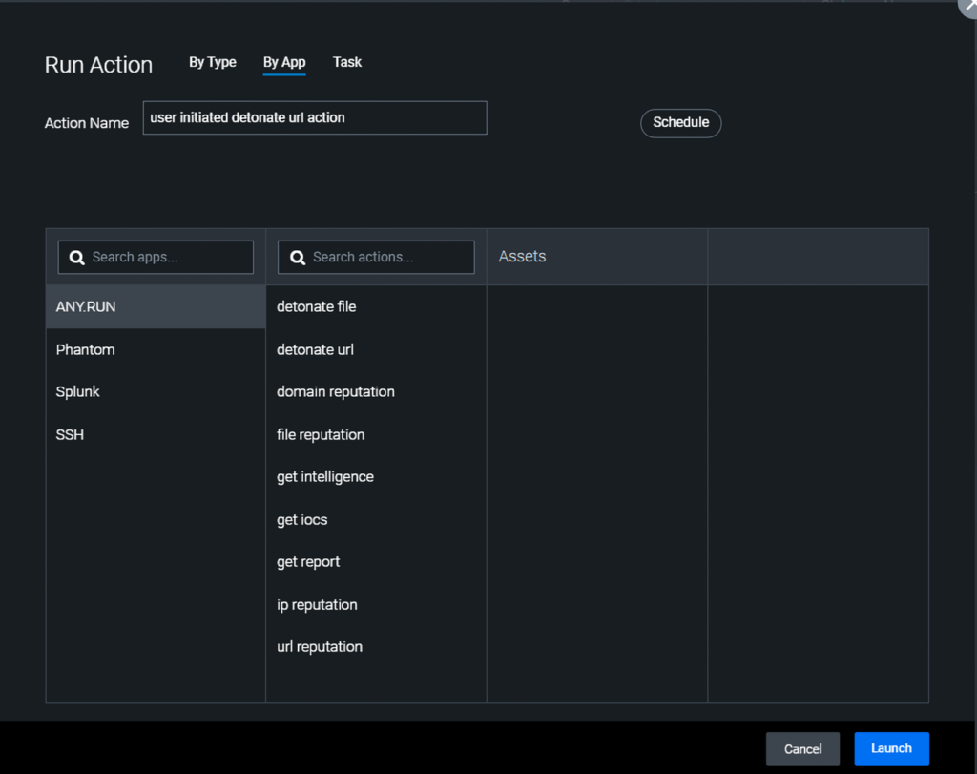Pick the url reputation action

[320, 646]
